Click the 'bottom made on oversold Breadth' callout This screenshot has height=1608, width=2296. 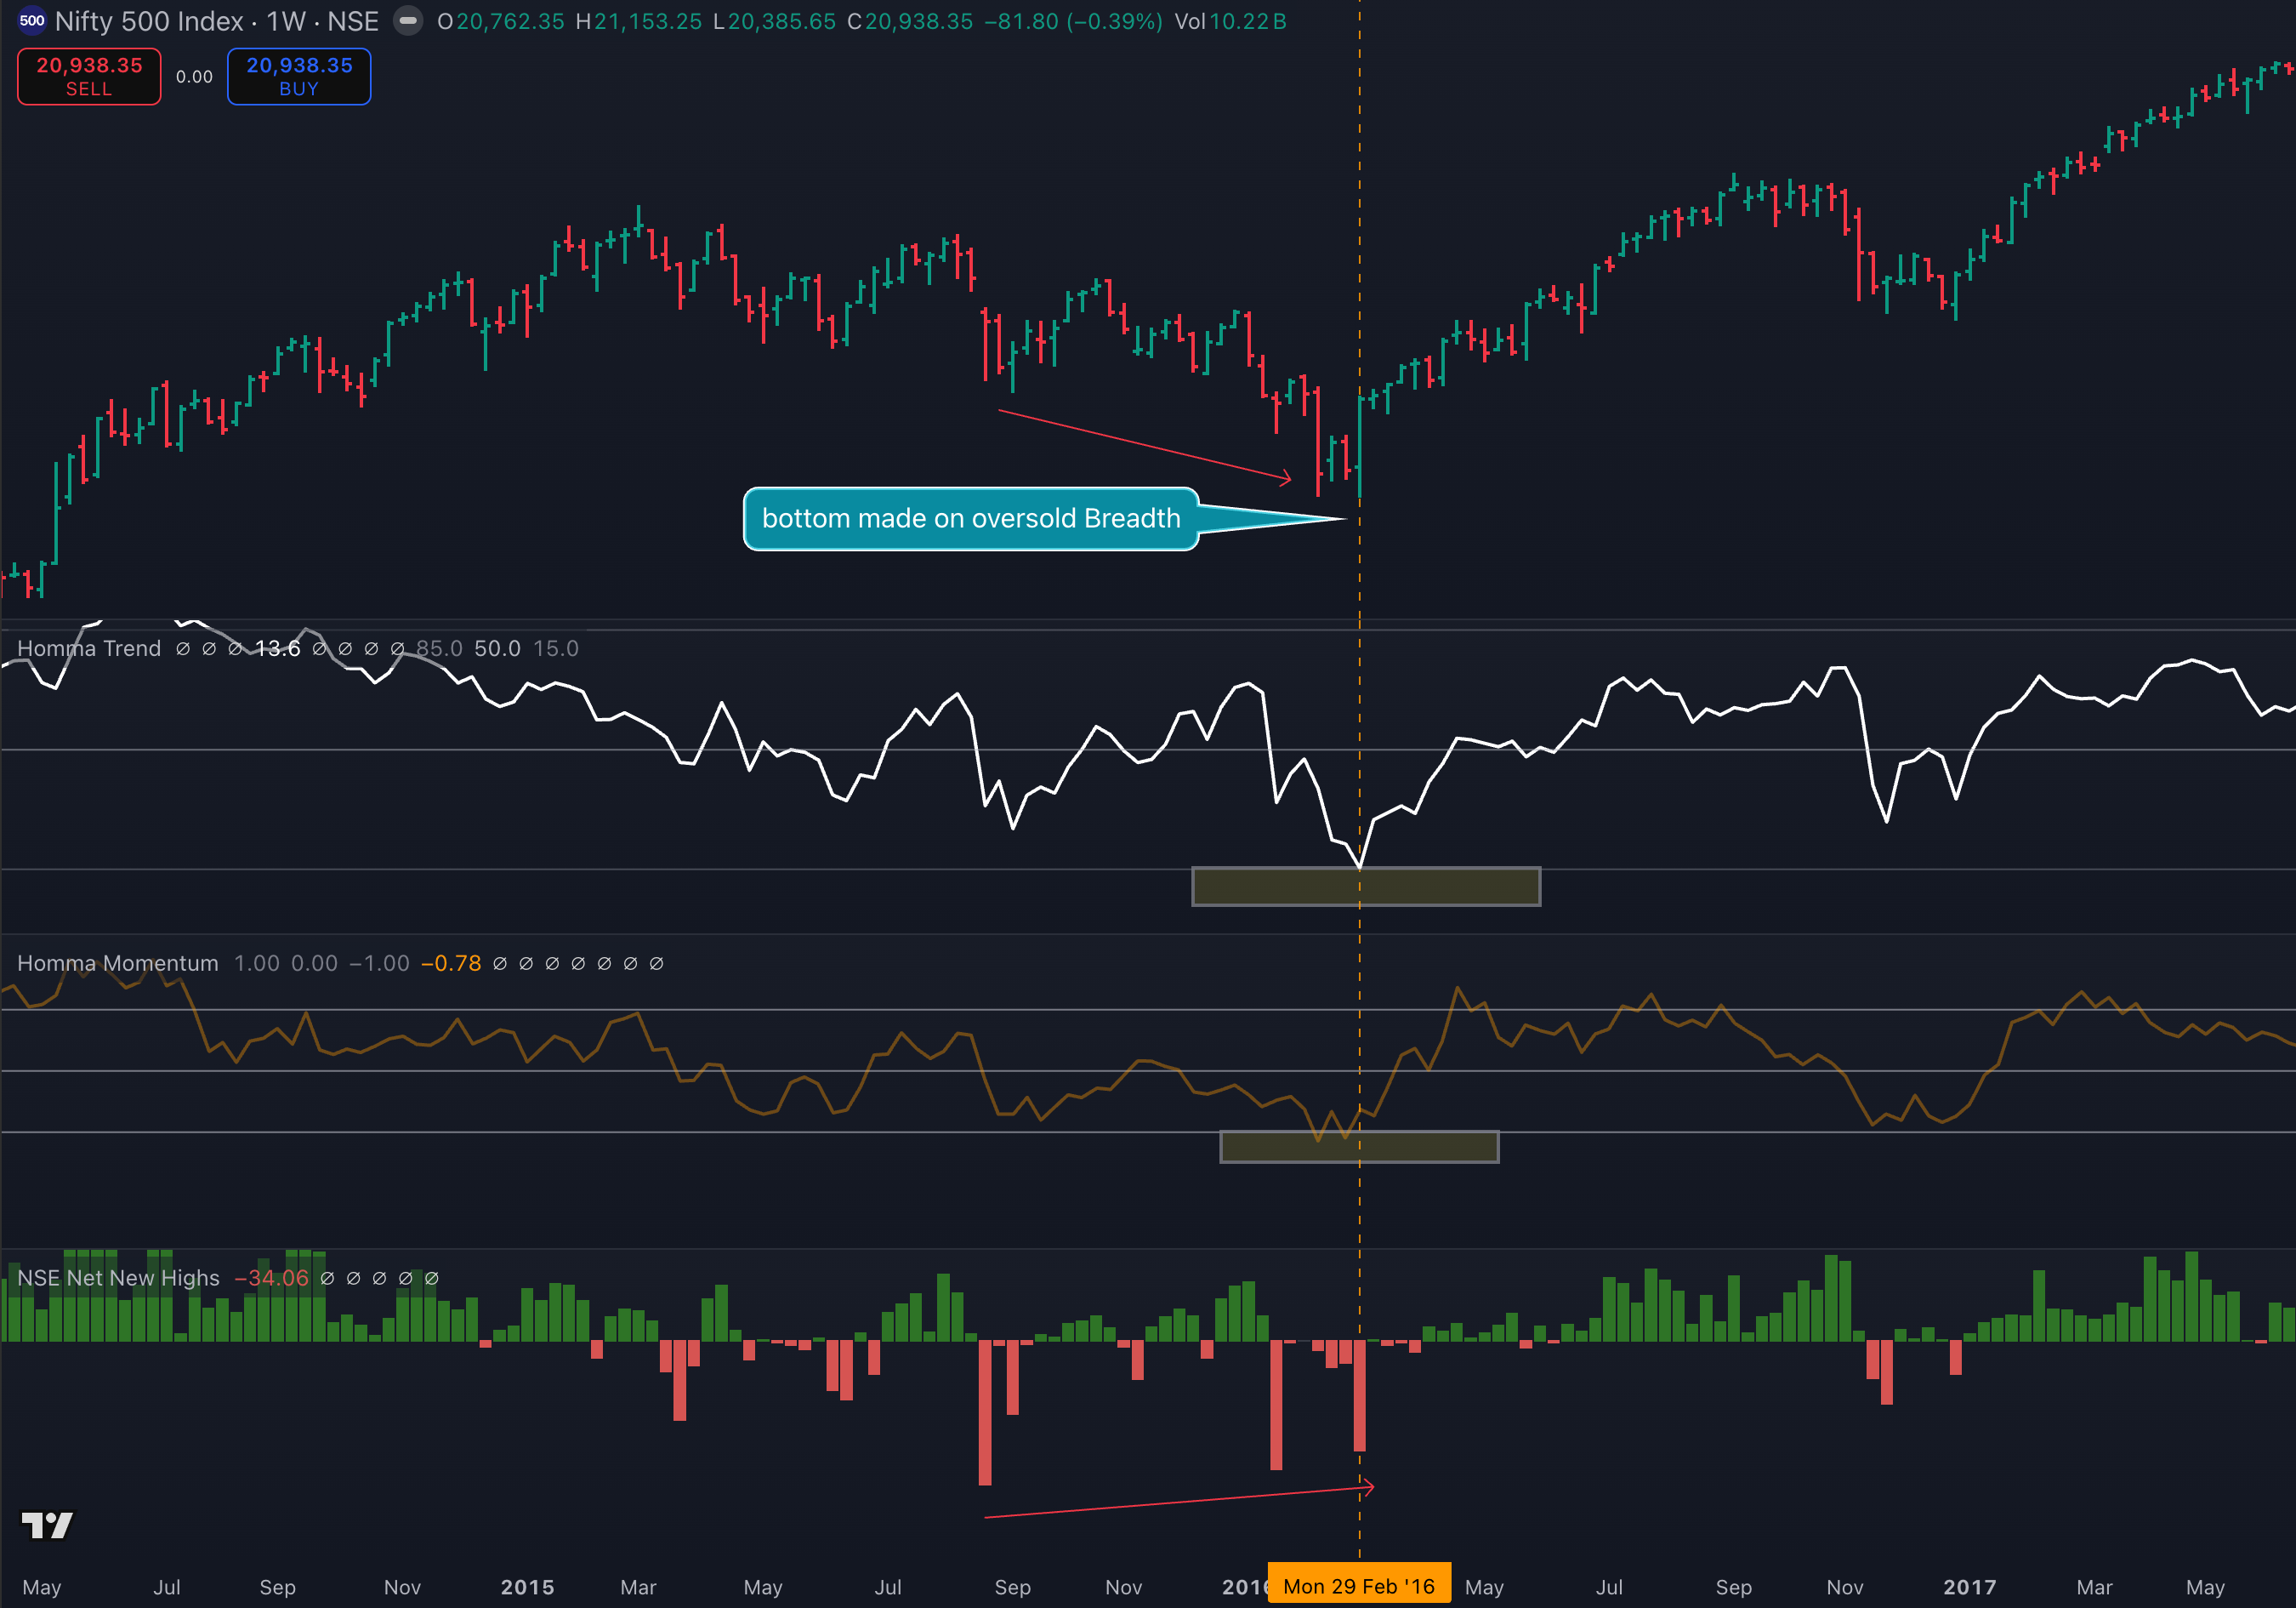(971, 518)
